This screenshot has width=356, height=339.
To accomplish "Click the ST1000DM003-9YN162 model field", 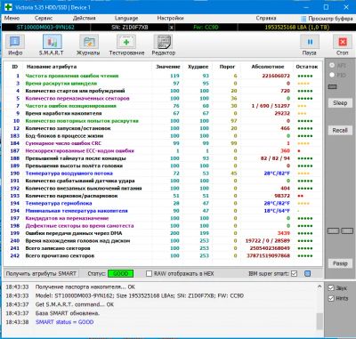I will [45, 28].
